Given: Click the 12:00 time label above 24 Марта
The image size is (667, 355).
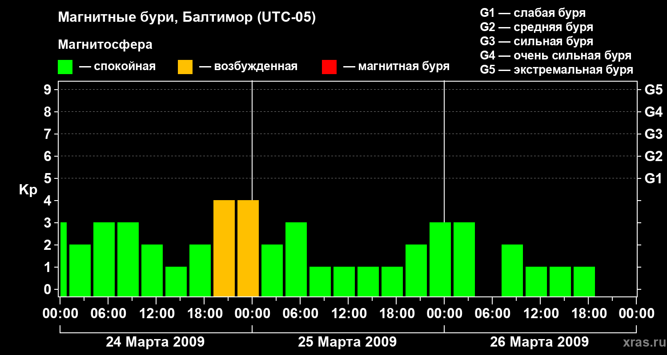Looking at the screenshot, I should coord(156,314).
